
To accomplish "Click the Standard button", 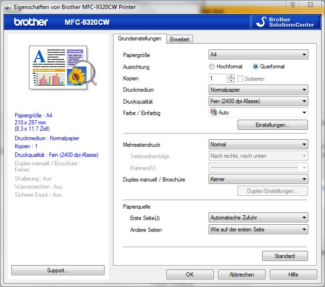I will (285, 256).
